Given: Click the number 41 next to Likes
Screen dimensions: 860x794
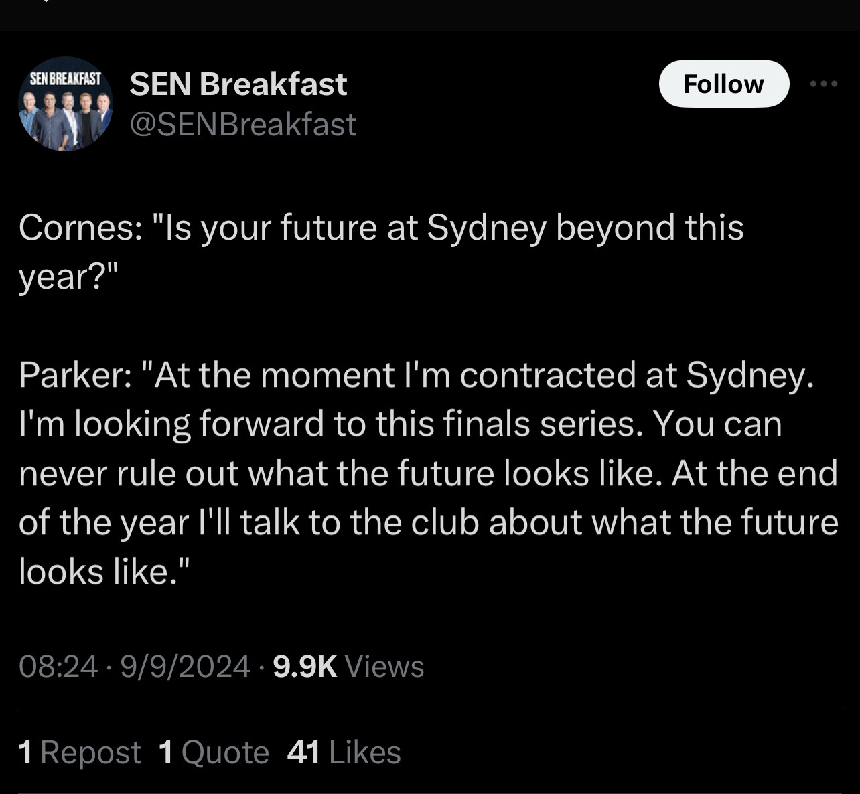Looking at the screenshot, I should [x=303, y=752].
